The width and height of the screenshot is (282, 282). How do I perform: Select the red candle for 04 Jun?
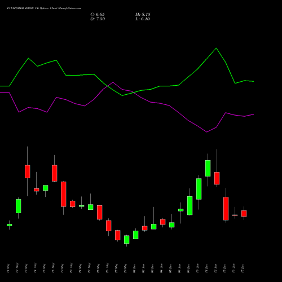pyautogui.click(x=163, y=222)
